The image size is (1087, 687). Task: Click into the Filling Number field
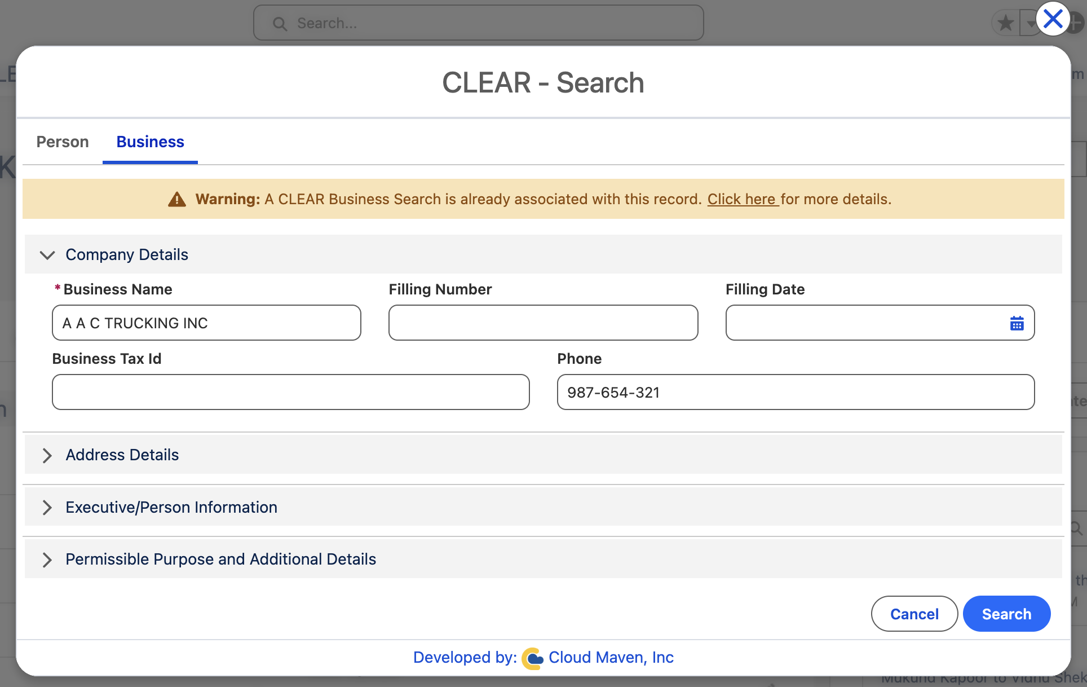click(x=543, y=323)
